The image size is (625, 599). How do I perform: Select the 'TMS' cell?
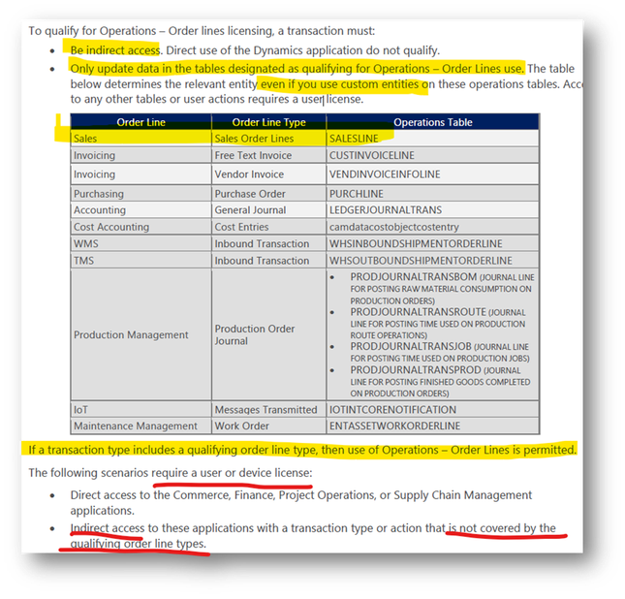pyautogui.click(x=141, y=260)
